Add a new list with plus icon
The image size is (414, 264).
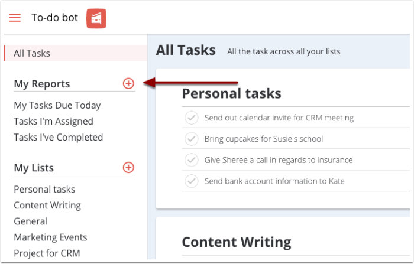(128, 168)
